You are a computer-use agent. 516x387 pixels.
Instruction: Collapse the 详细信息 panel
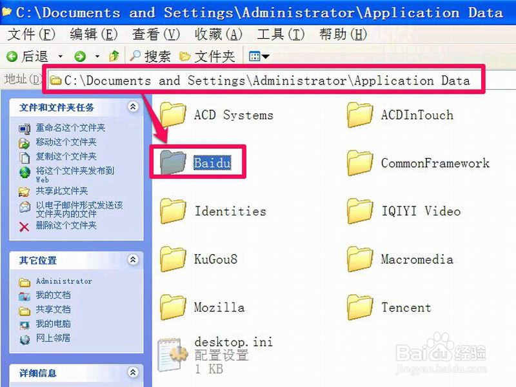click(133, 372)
